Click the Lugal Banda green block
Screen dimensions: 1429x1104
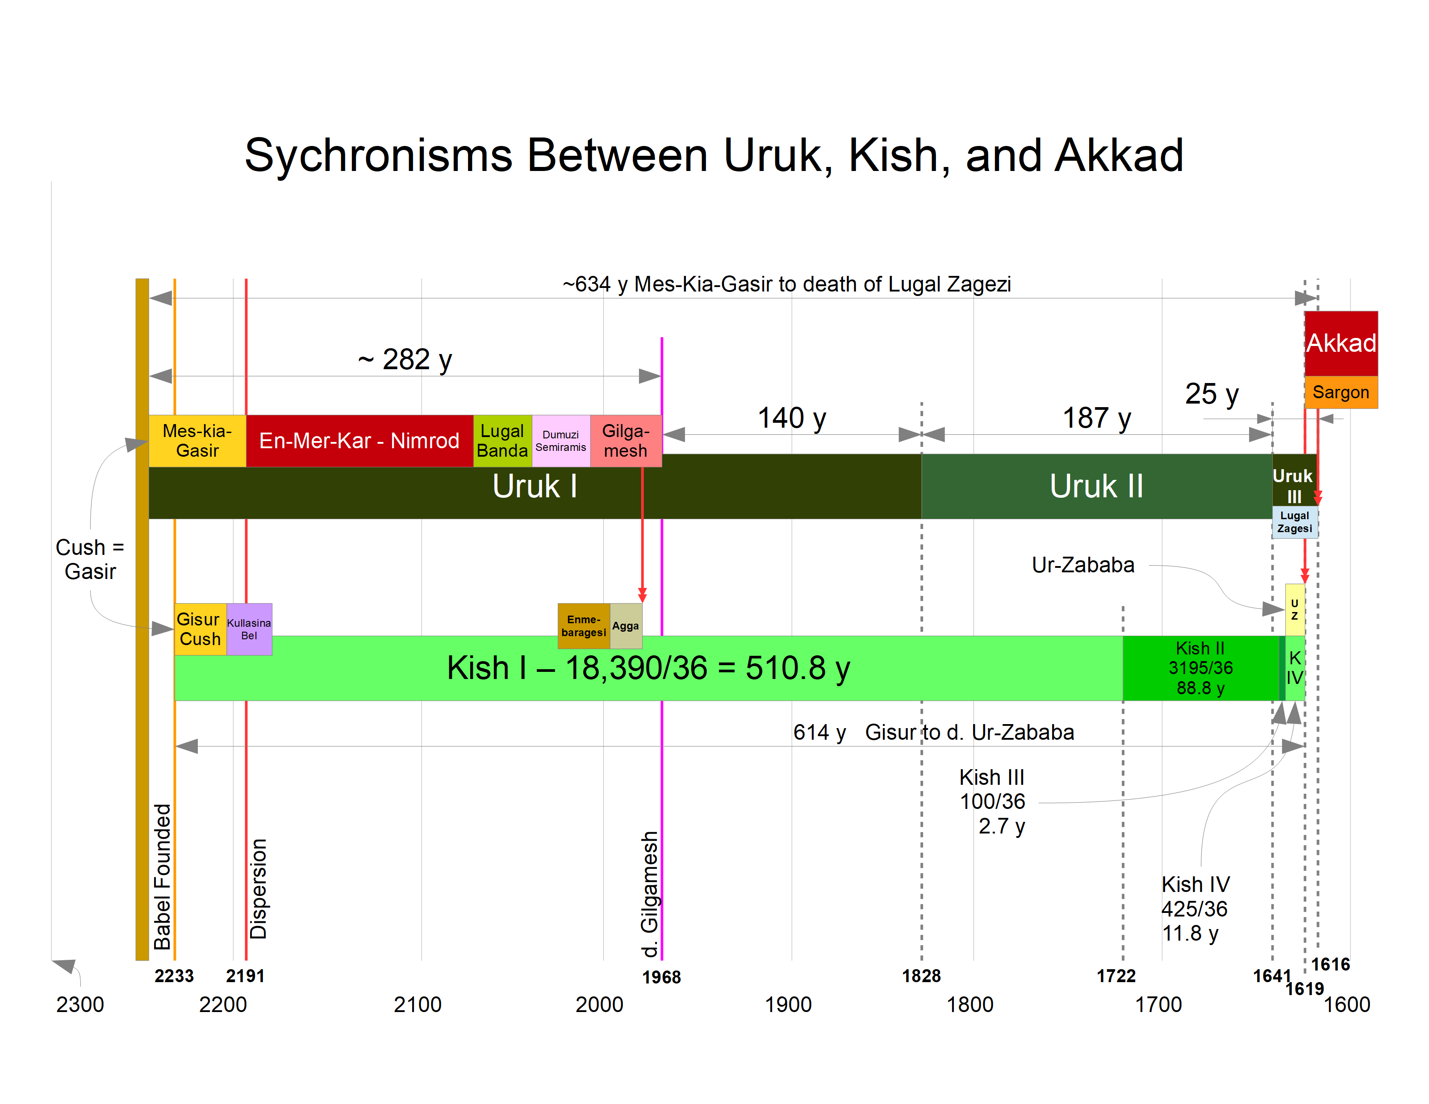502,441
